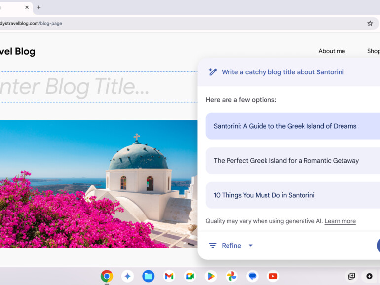Launch Gemini sparkle app in shelf

click(x=127, y=276)
